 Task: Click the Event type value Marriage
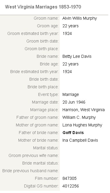[x=71, y=95]
